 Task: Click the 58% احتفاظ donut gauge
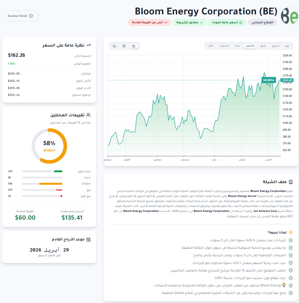[49, 146]
